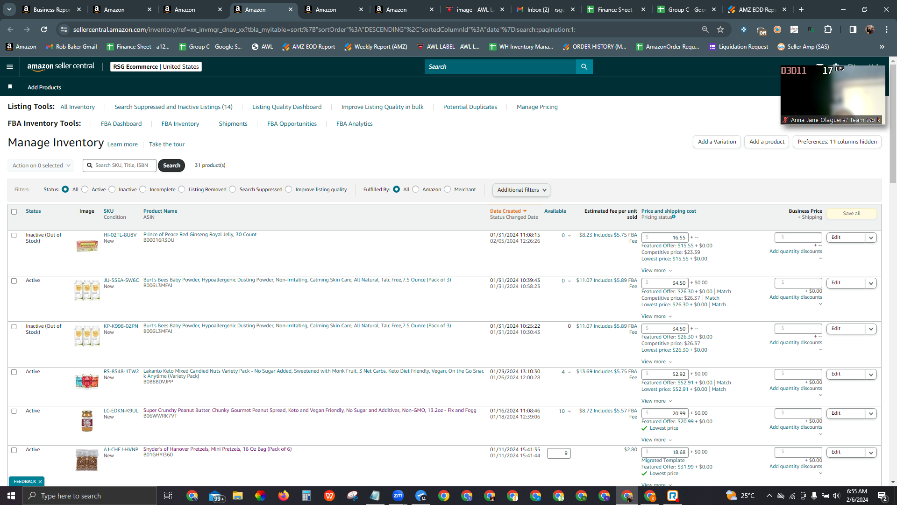Open Edit dropdown arrow for HI-02TL-8U8V row

coord(871,238)
